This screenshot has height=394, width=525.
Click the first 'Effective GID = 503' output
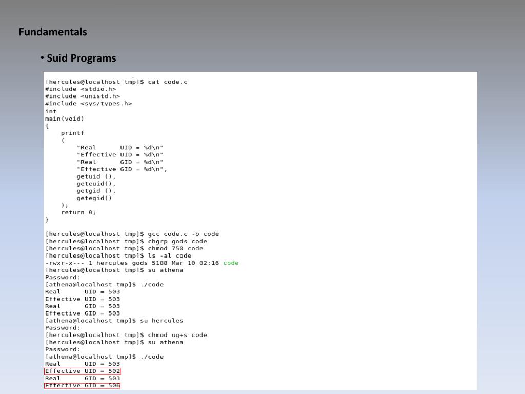[x=83, y=313]
